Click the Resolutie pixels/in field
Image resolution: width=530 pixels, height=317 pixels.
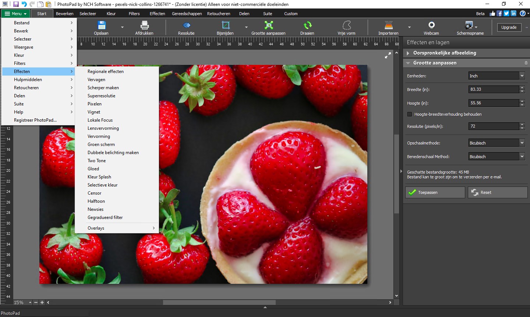pos(494,126)
